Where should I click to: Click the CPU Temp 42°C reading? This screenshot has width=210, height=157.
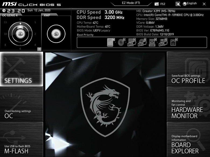[87, 23]
